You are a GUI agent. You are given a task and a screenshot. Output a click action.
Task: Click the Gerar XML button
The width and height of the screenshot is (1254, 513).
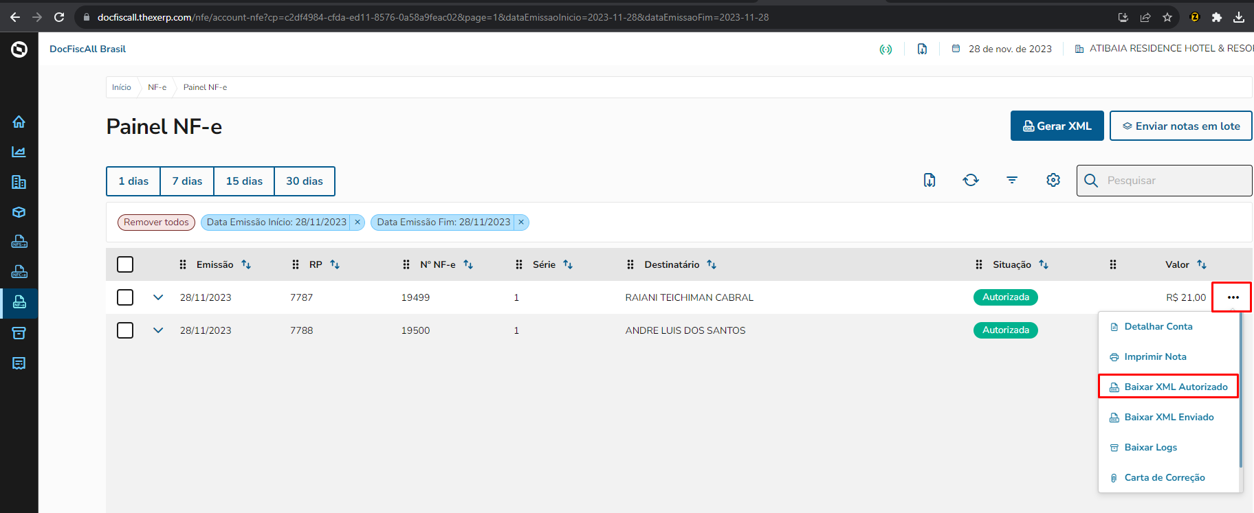coord(1057,126)
